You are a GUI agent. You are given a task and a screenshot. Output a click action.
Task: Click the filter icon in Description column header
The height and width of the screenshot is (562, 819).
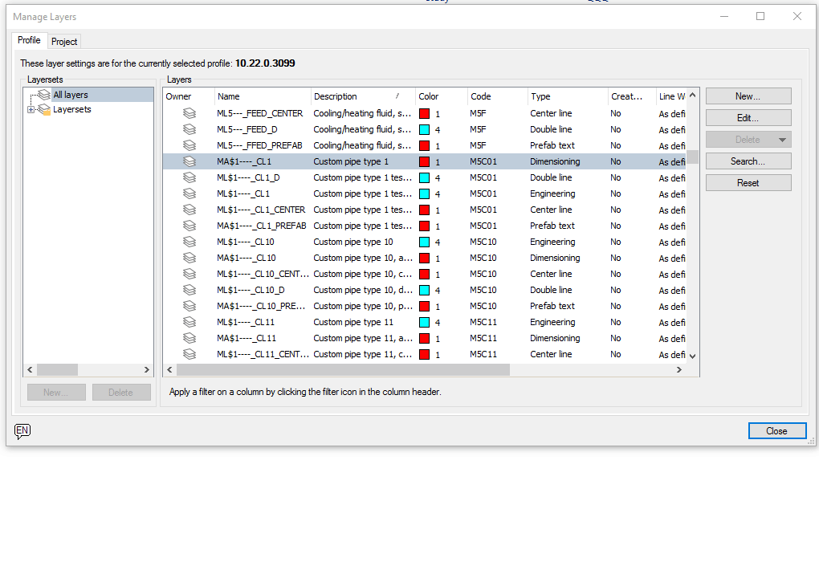397,96
